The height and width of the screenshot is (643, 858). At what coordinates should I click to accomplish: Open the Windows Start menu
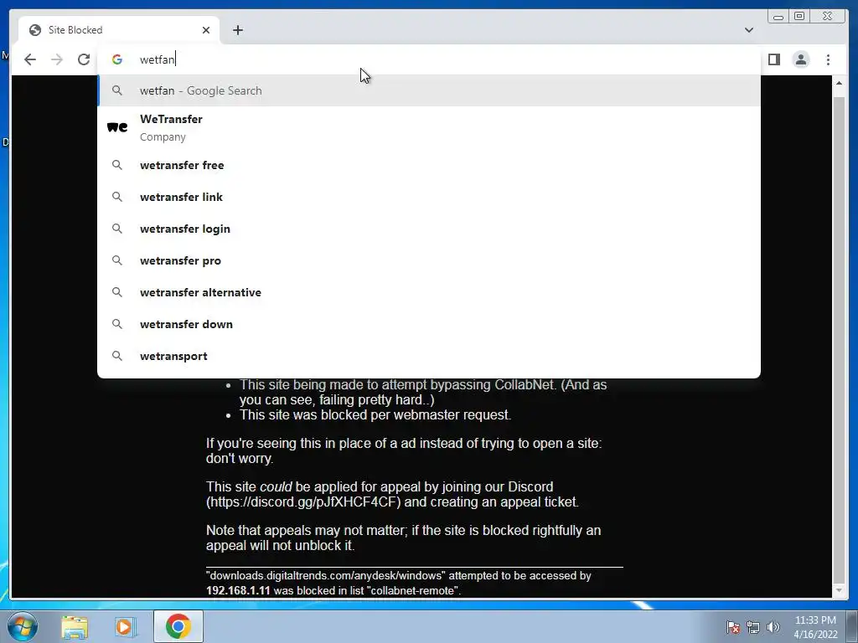23,626
